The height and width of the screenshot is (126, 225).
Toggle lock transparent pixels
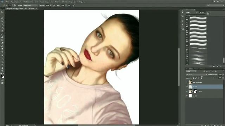(x=193, y=78)
